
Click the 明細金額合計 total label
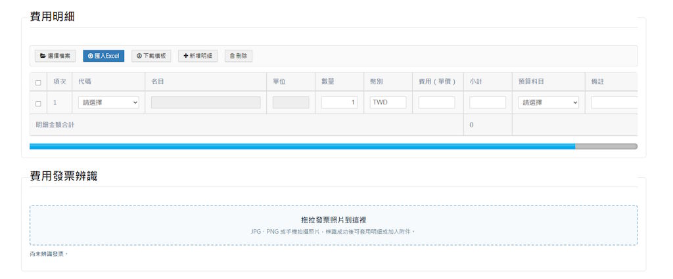[x=55, y=125]
